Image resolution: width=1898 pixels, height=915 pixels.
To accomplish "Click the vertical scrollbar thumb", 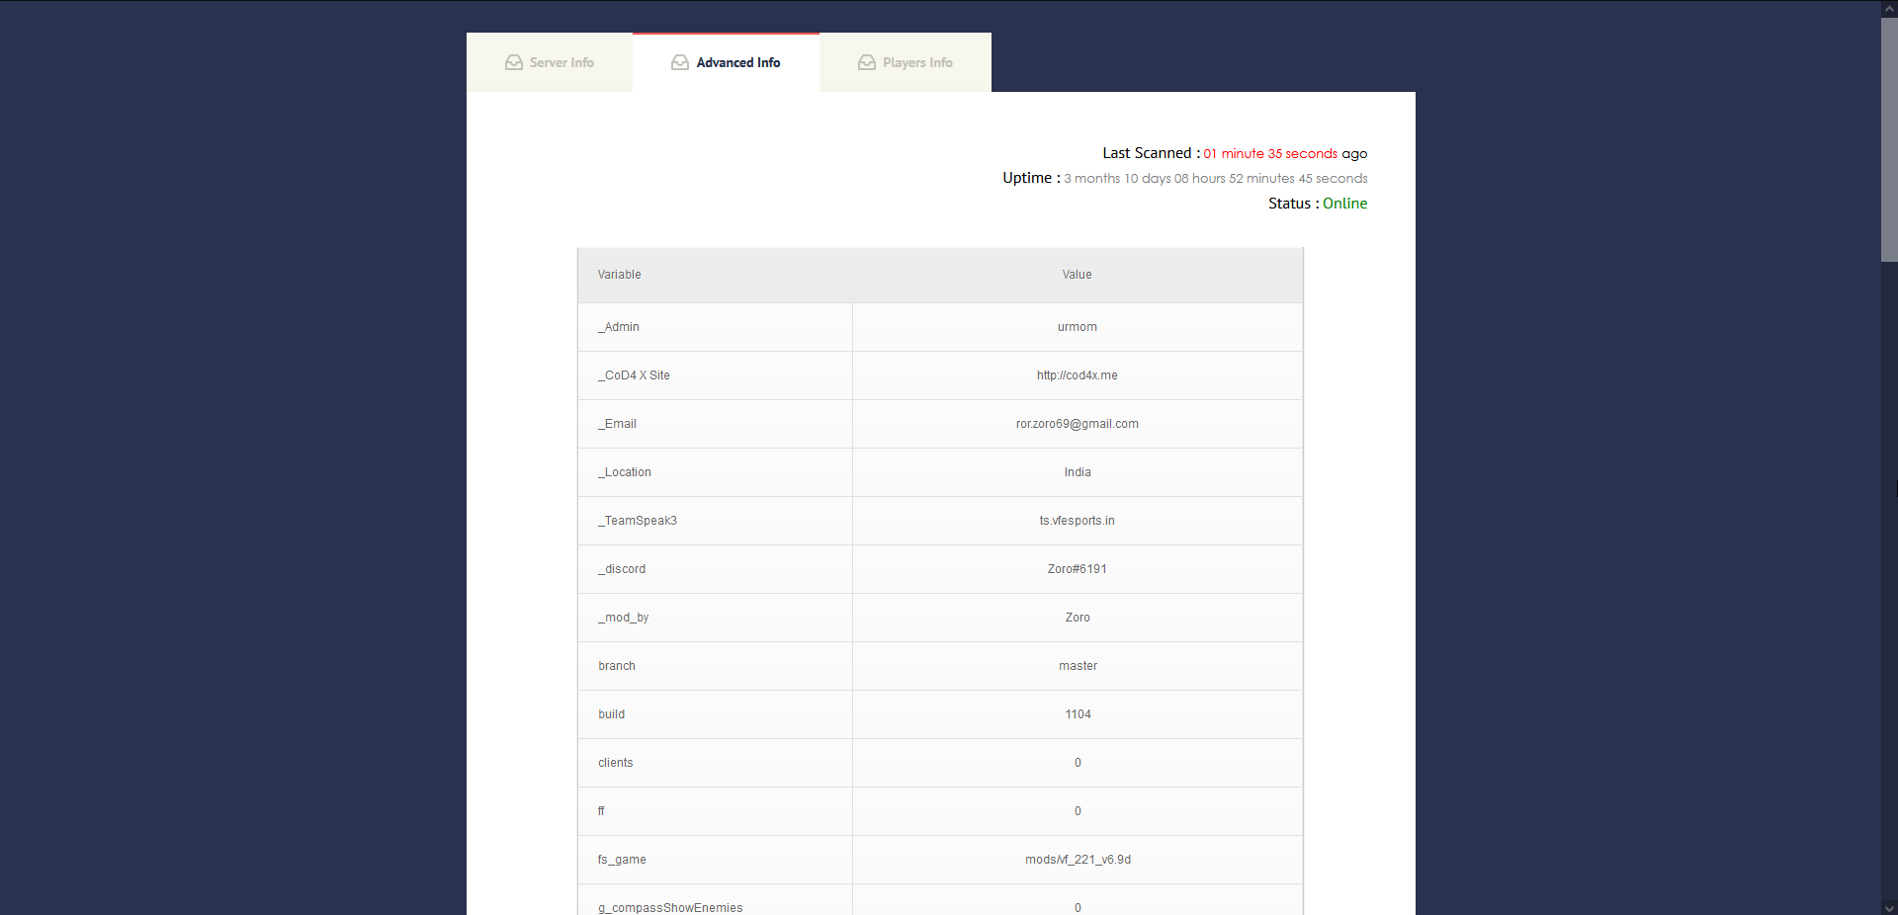I will pos(1889,139).
